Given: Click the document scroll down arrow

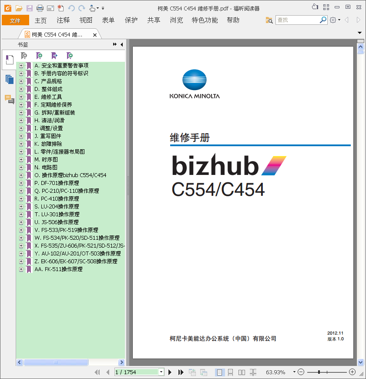Looking at the screenshot, I should 360,362.
